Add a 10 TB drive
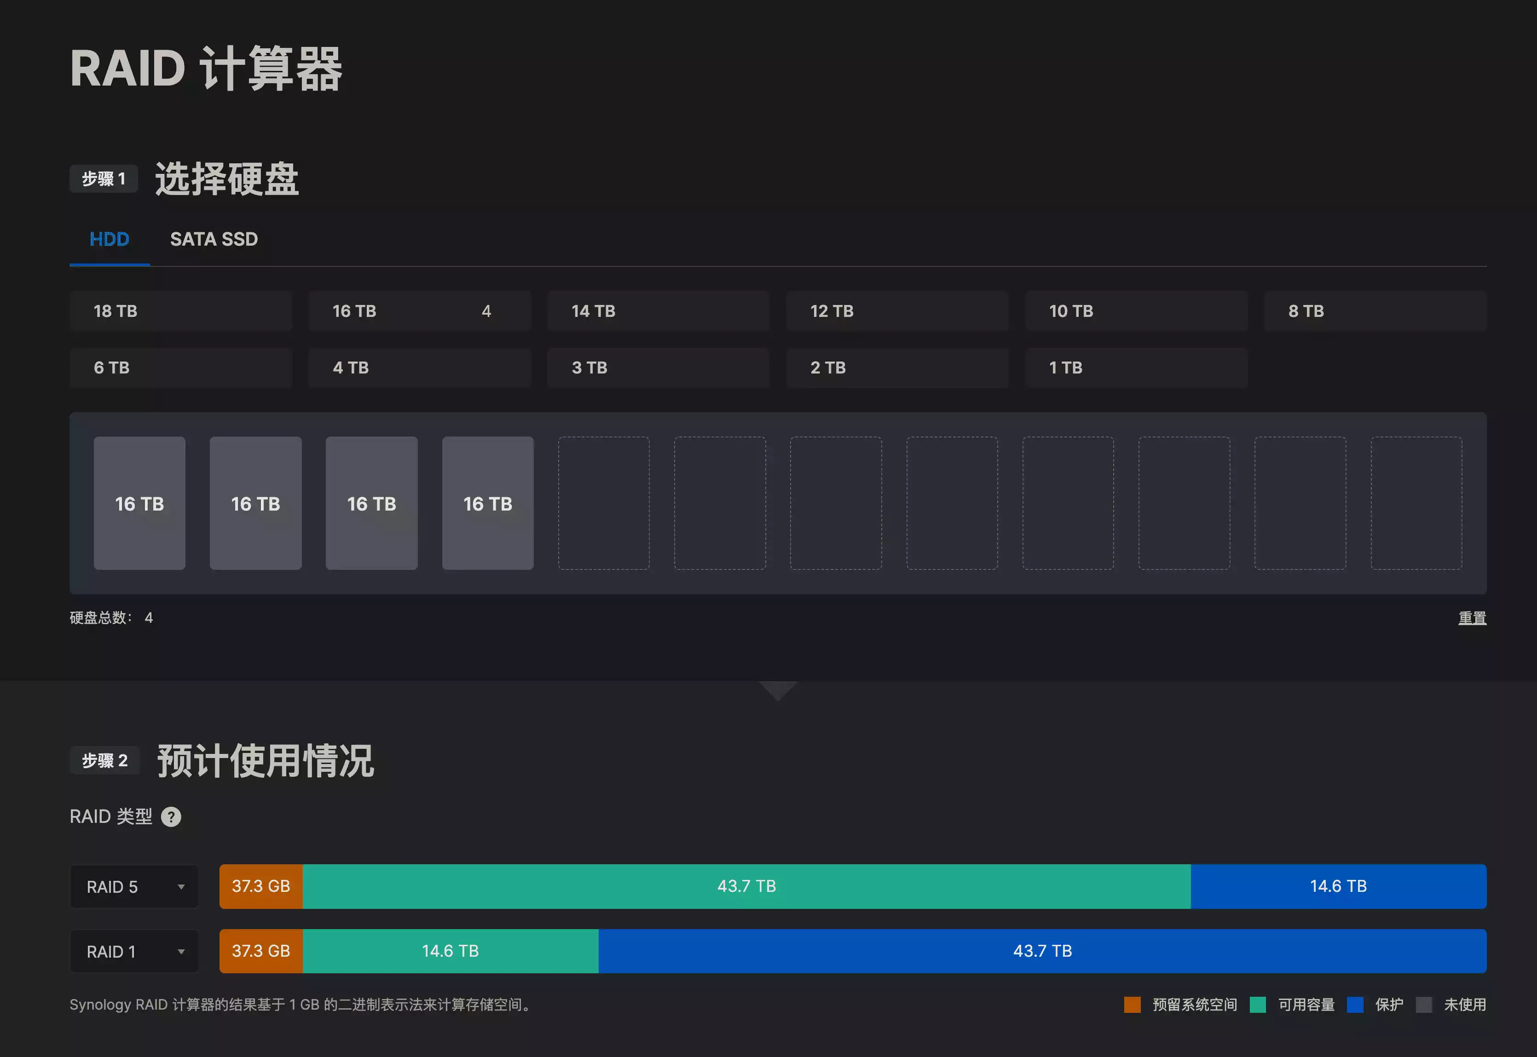The width and height of the screenshot is (1537, 1057). 1136,311
